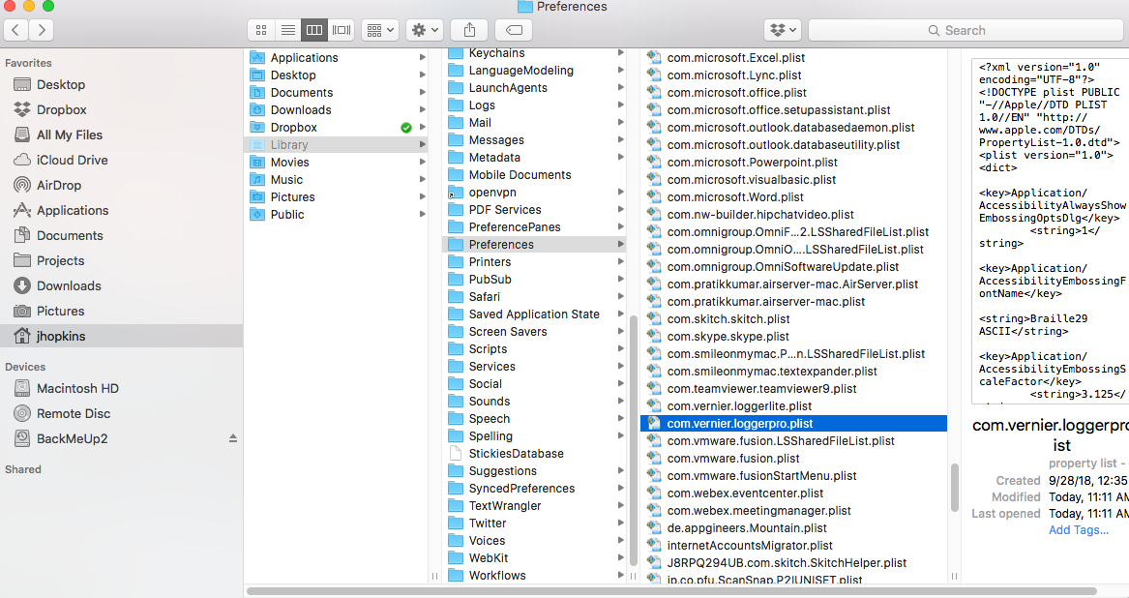Screen dimensions: 1129x598
Task: Select de.appgineers.Mountain.plist
Action: coord(793,528)
